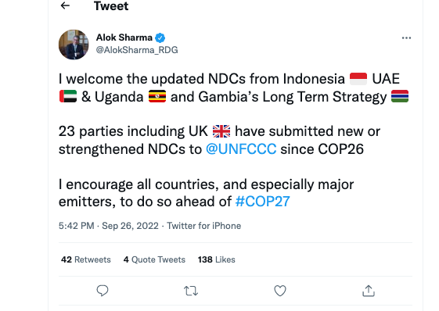Click the UK flag emoji
Viewport: 439px width, 311px height.
point(221,131)
